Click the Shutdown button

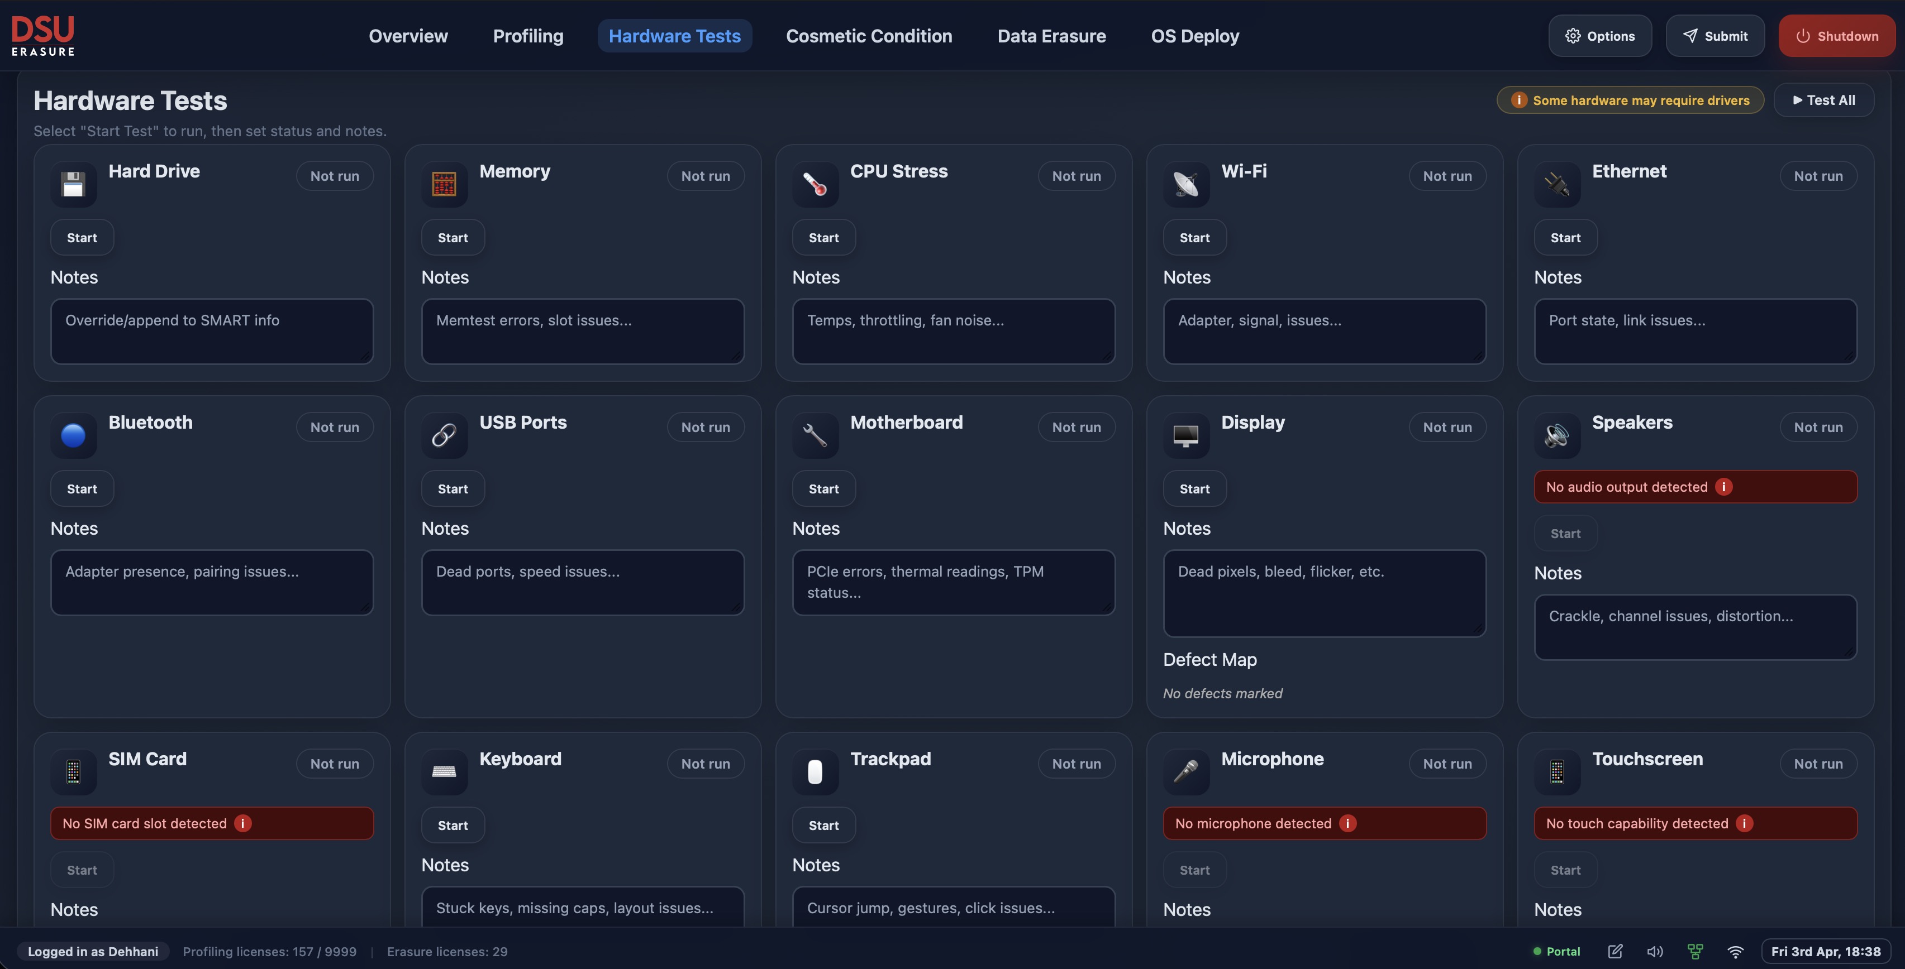click(1836, 36)
